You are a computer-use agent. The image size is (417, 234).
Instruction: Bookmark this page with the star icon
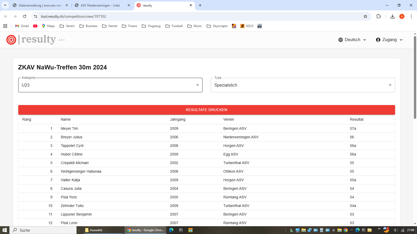click(x=365, y=16)
